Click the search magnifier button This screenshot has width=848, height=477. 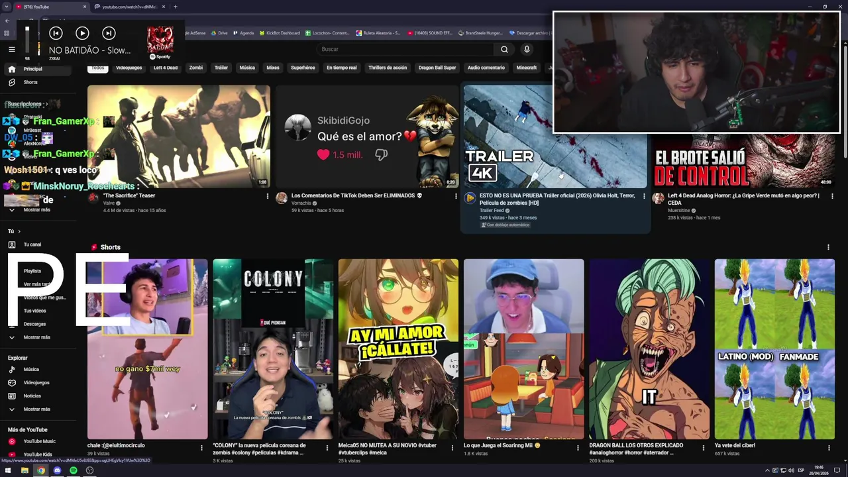504,49
